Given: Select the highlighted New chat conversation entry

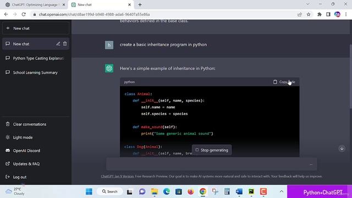Looking at the screenshot, I should point(36,44).
